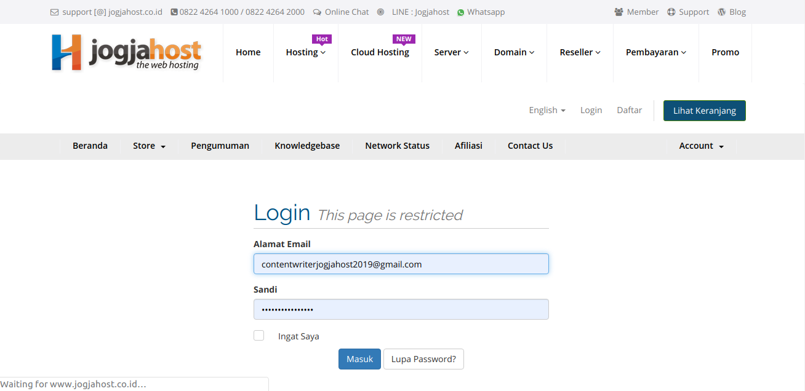Expand the Hosting dropdown menu
Screen dimensions: 805x391
click(x=305, y=53)
